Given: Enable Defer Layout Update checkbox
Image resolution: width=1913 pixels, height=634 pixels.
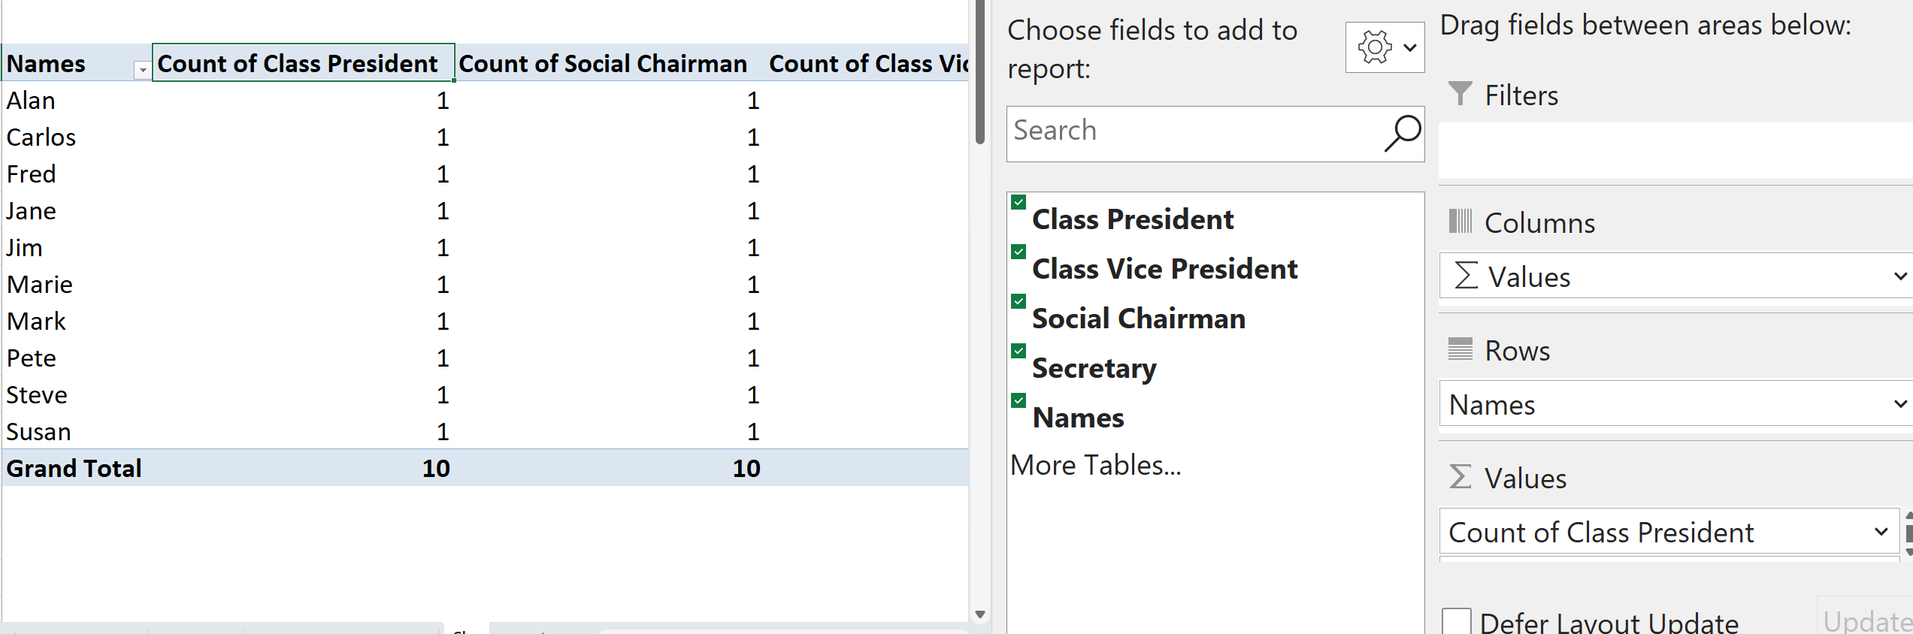Looking at the screenshot, I should click(x=1456, y=622).
